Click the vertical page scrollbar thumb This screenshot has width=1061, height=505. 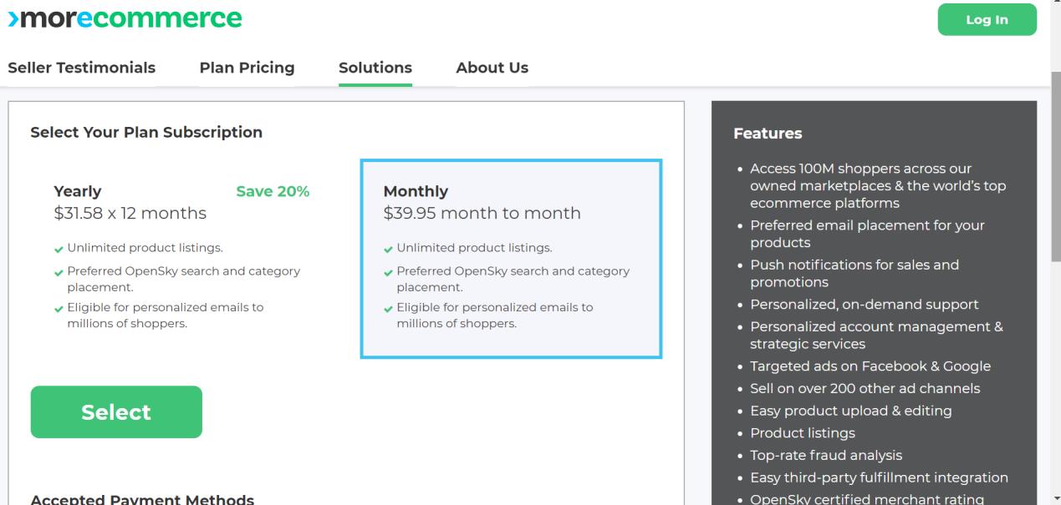click(1055, 167)
